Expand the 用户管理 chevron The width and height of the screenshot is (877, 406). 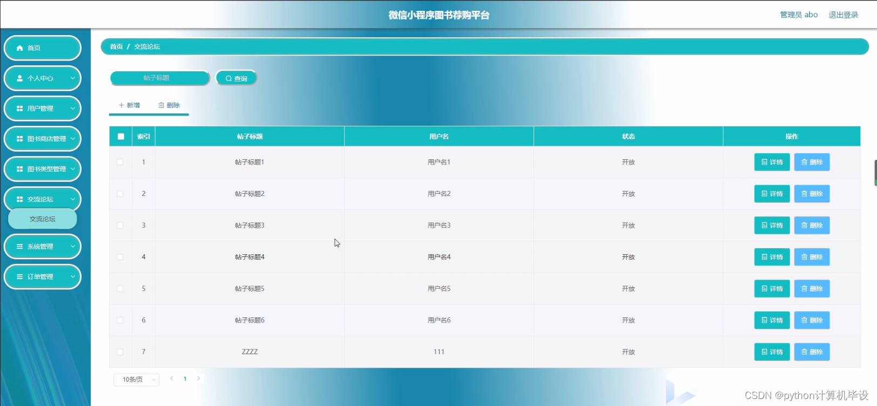point(73,109)
